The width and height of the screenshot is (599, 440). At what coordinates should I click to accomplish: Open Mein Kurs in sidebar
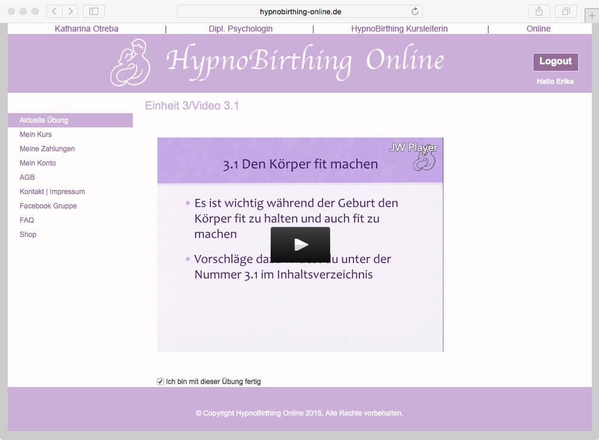36,135
